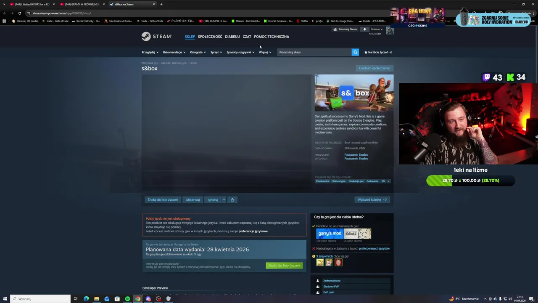Expand the Sprzęt dropdown

click(216, 52)
